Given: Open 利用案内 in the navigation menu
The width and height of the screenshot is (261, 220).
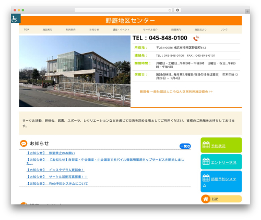Looking at the screenshot, I should tap(70, 30).
